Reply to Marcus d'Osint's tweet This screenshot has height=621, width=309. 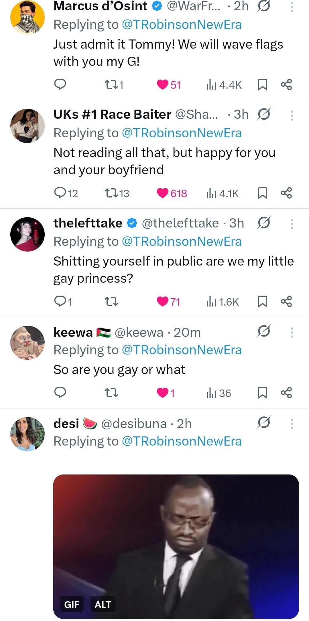pyautogui.click(x=60, y=85)
